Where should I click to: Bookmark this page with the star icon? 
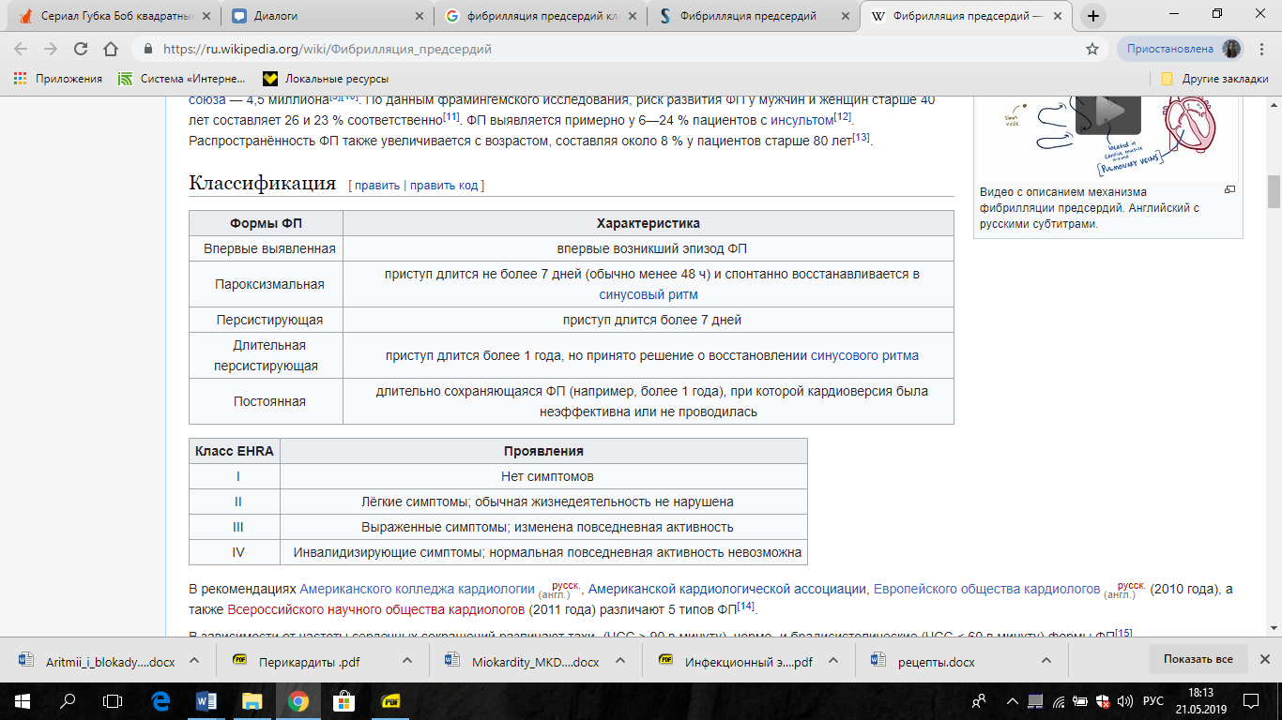[x=1091, y=49]
